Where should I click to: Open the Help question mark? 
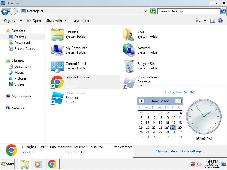[x=220, y=21]
